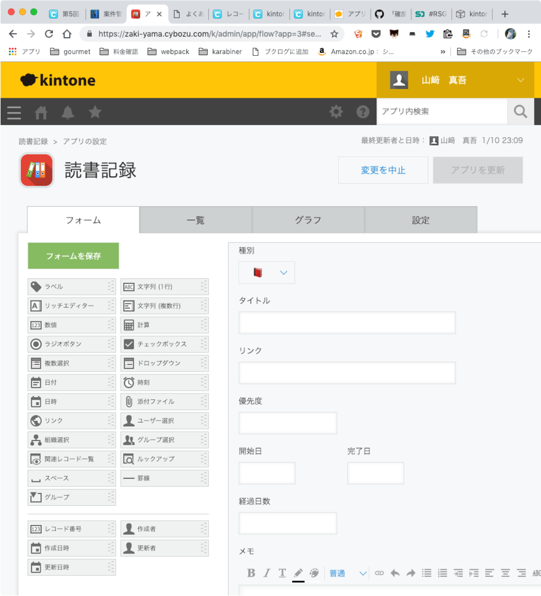Select the 添付ファイル field type
The height and width of the screenshot is (596, 541).
[164, 401]
